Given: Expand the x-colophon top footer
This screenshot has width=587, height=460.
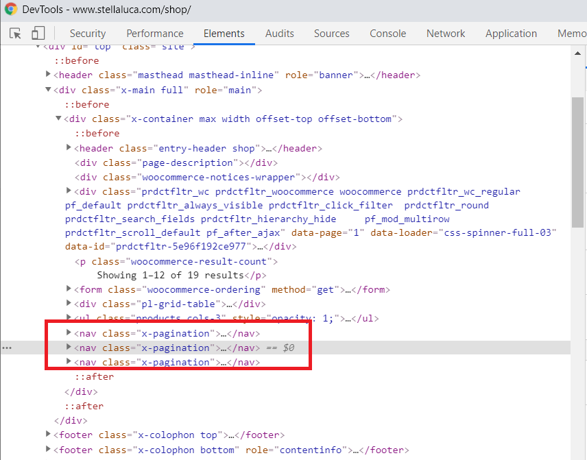Looking at the screenshot, I should tap(48, 434).
